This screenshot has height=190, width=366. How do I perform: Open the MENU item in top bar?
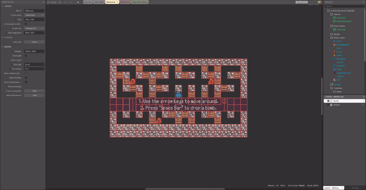click(52, 2)
